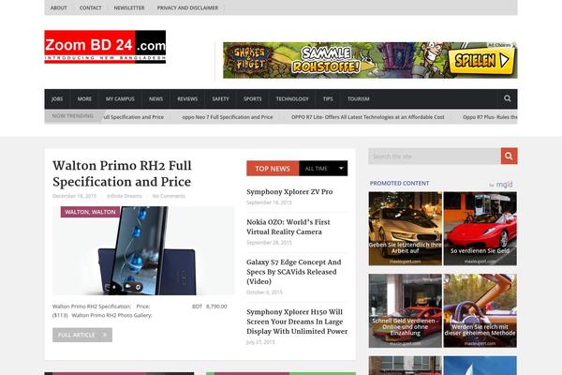Expand the All Time dropdown
Screen dimensions: 562x375
[x=323, y=169]
